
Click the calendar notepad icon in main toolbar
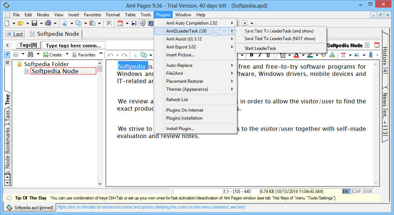coord(120,23)
